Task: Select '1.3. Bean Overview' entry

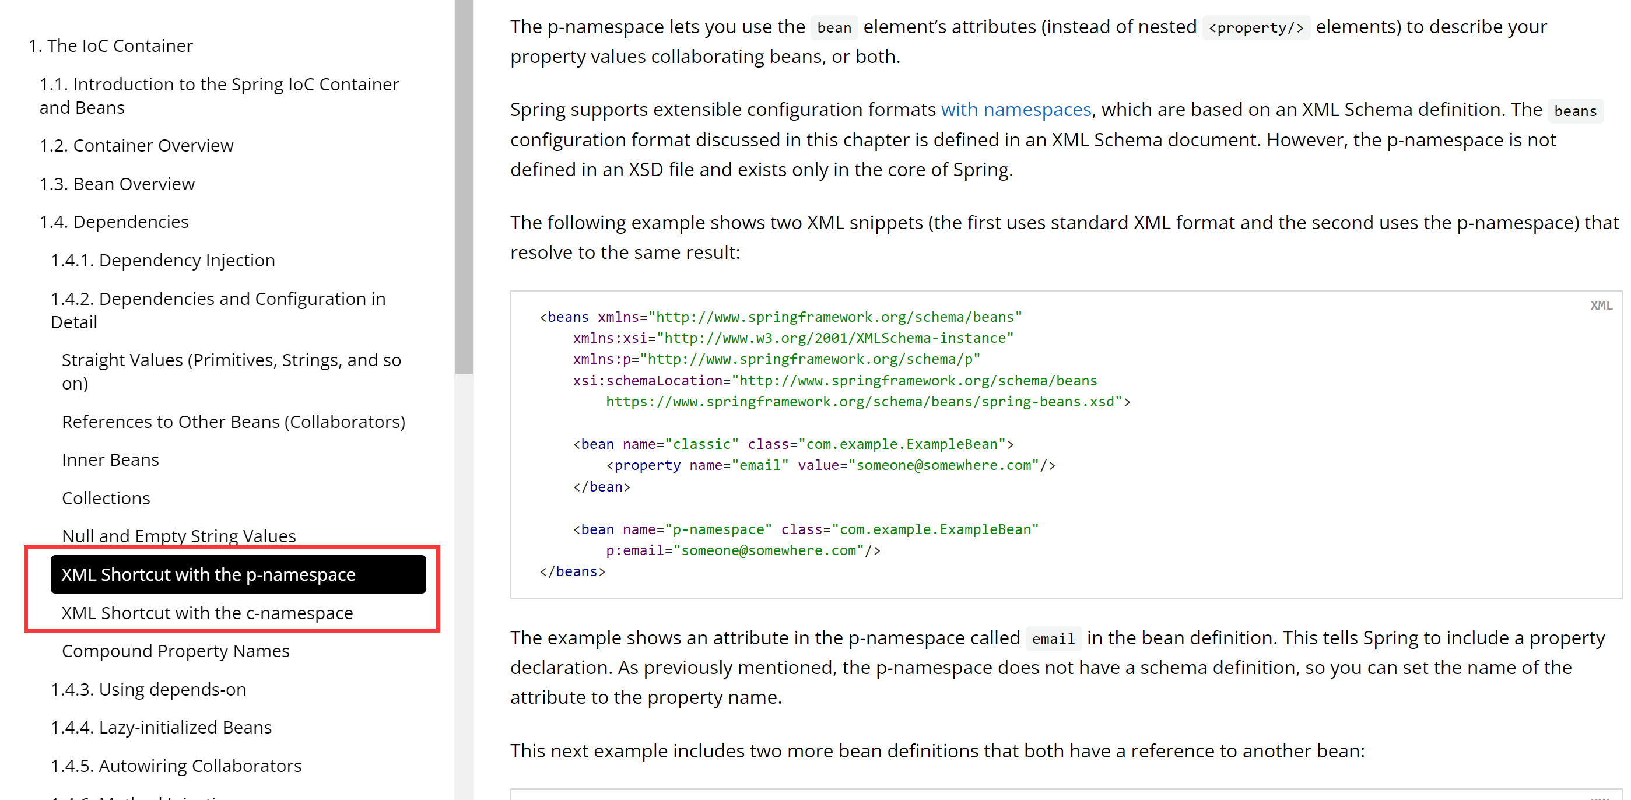Action: pyautogui.click(x=117, y=184)
